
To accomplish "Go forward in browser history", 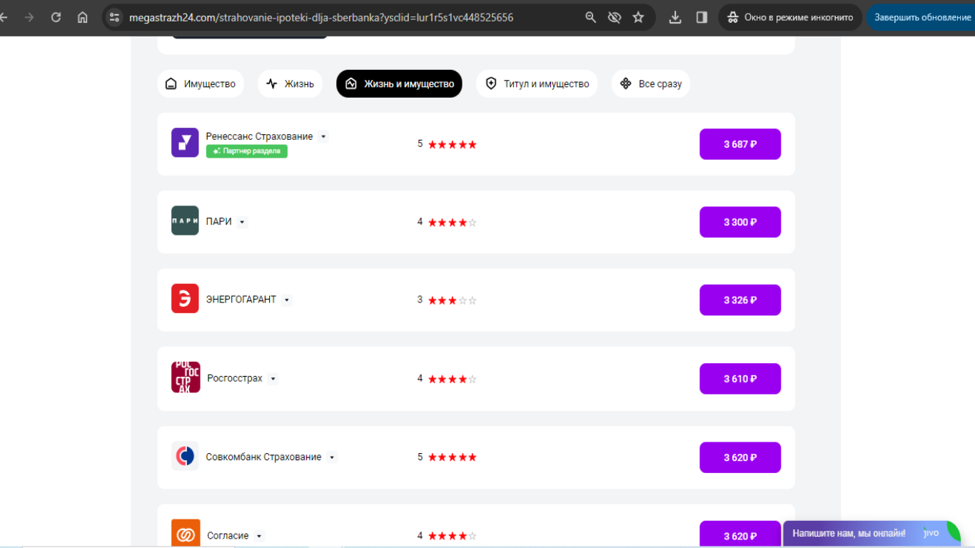I will click(29, 17).
